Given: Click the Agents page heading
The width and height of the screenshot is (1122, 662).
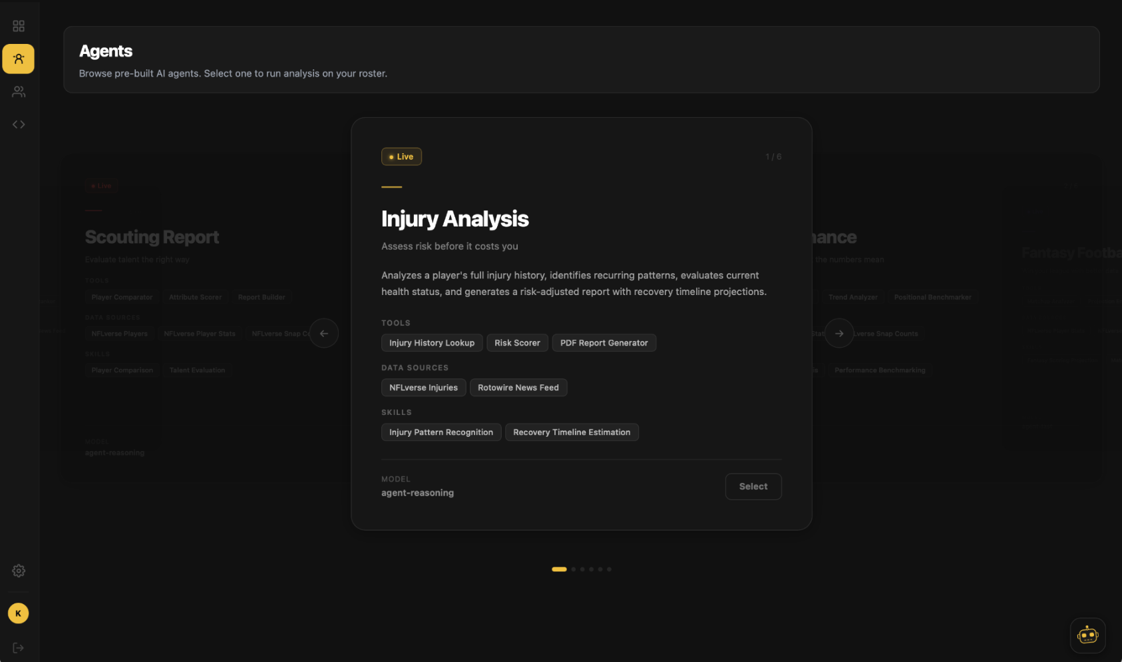Looking at the screenshot, I should point(106,51).
